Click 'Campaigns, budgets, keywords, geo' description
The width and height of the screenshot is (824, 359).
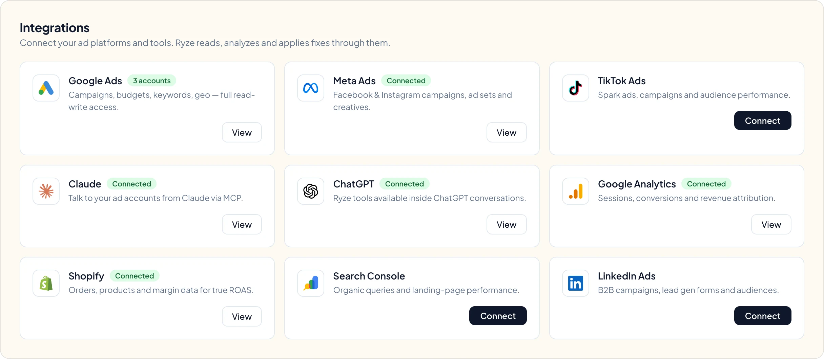(x=162, y=101)
